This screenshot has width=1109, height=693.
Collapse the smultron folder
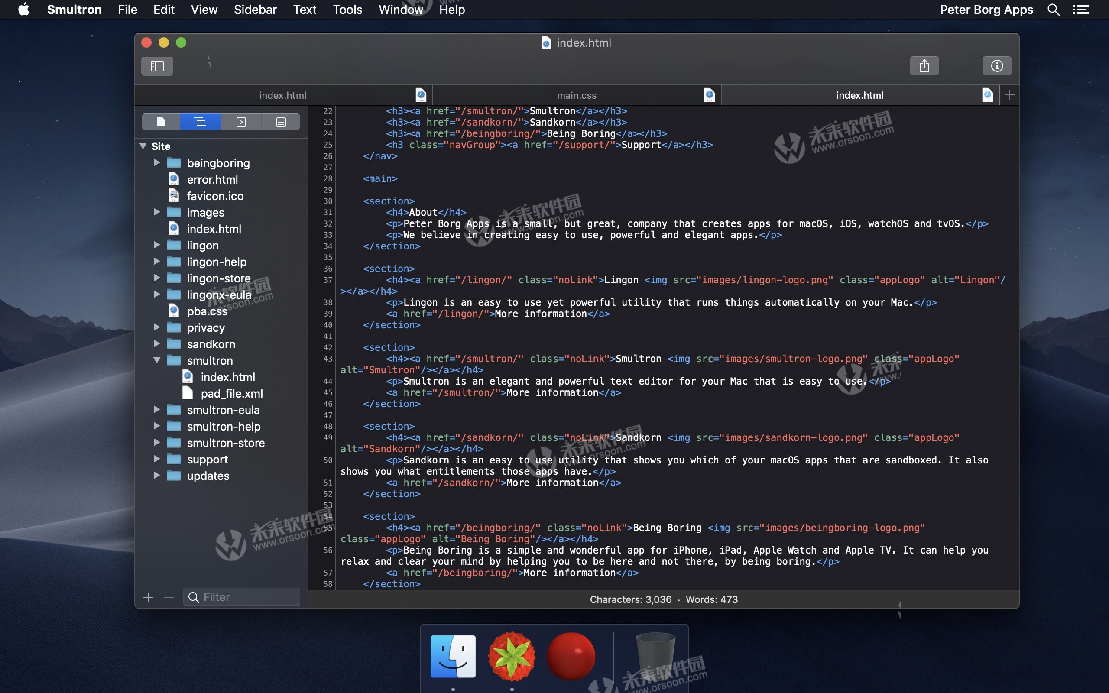(157, 360)
